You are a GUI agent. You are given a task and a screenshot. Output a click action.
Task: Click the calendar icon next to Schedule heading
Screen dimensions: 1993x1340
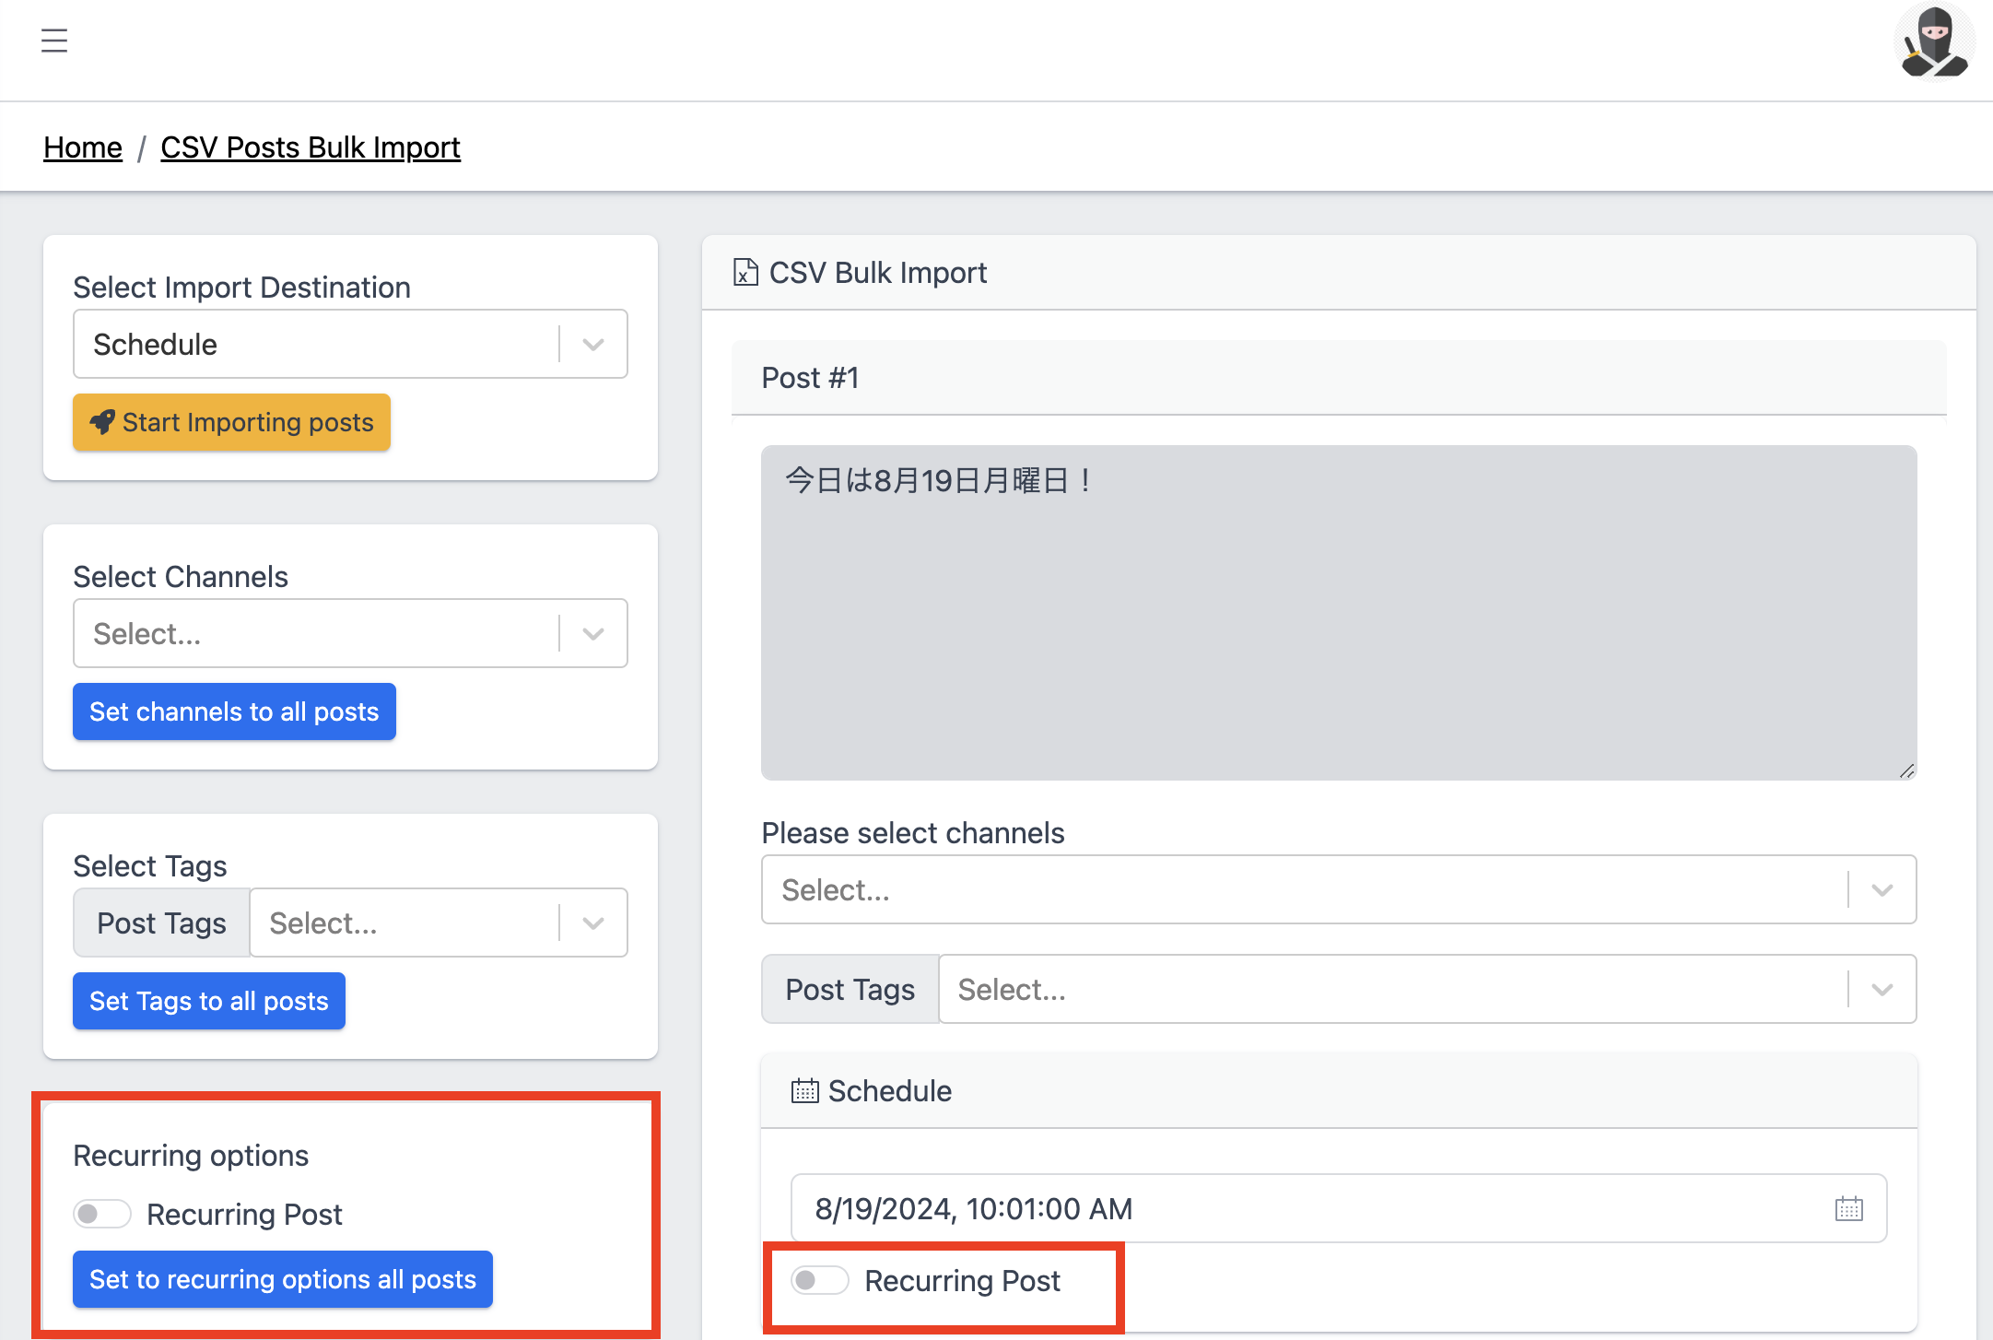804,1091
